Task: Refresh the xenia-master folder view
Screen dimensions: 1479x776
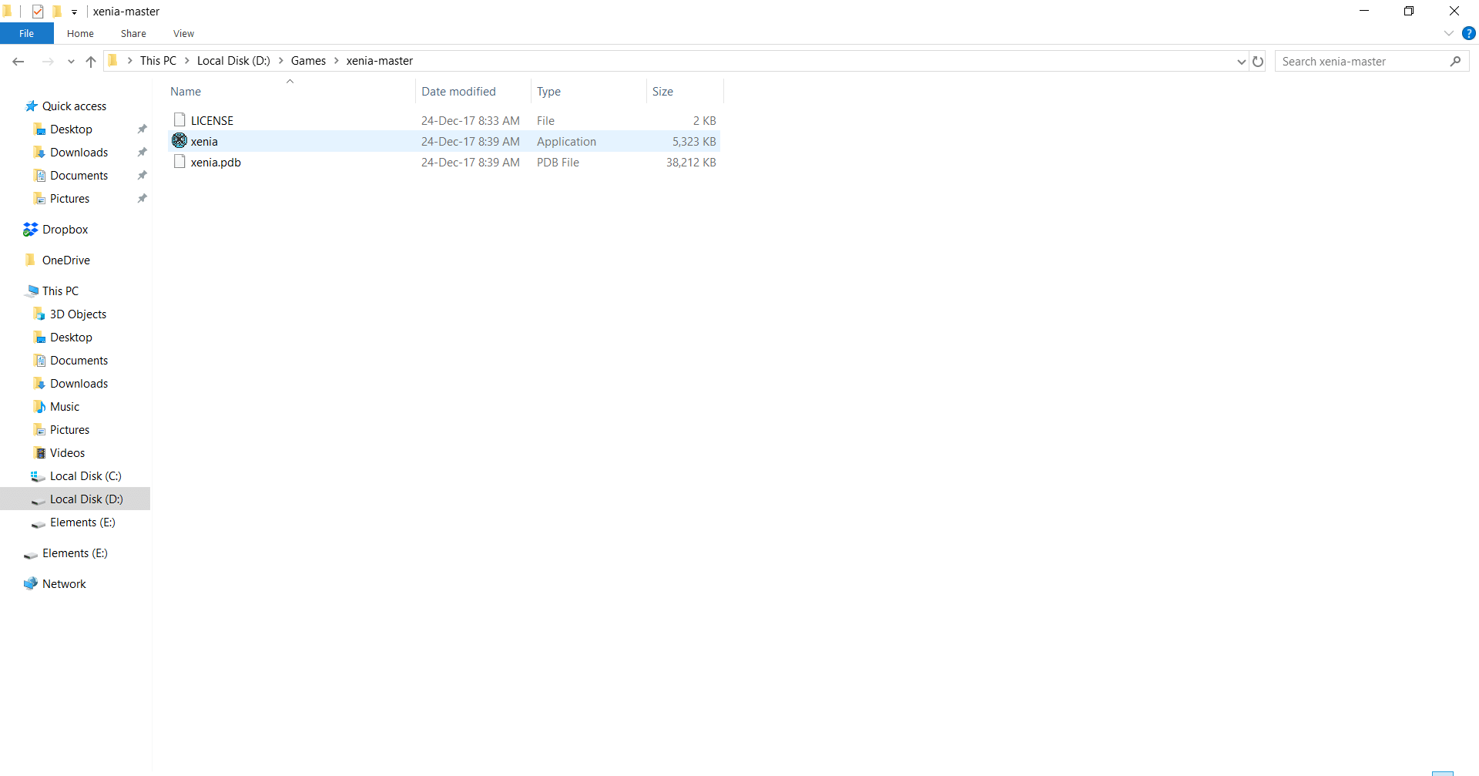Action: [1258, 62]
